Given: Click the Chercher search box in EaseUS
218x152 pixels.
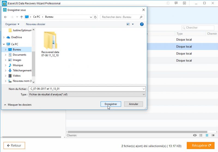Looking at the screenshot, I should point(198,28).
